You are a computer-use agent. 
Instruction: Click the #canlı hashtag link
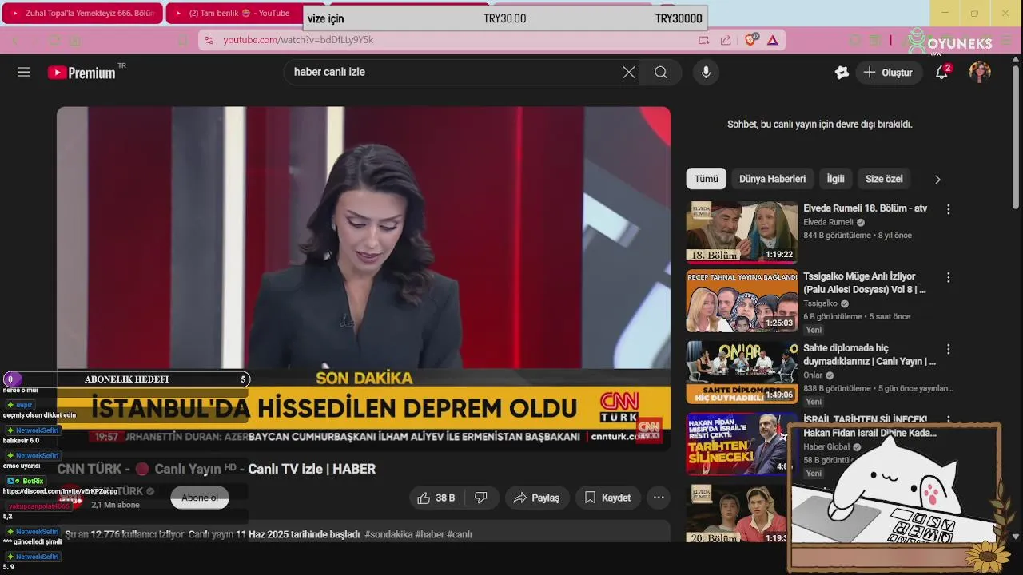pos(460,534)
